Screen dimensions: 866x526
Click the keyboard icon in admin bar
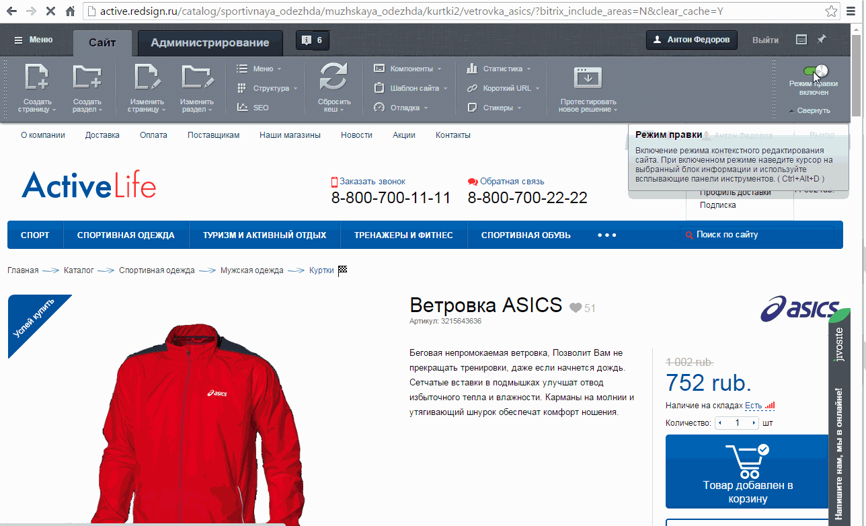click(801, 40)
